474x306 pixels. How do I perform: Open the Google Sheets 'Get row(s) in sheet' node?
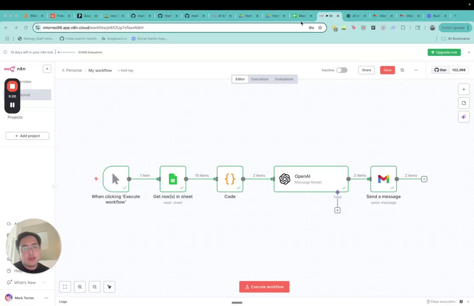tap(173, 179)
